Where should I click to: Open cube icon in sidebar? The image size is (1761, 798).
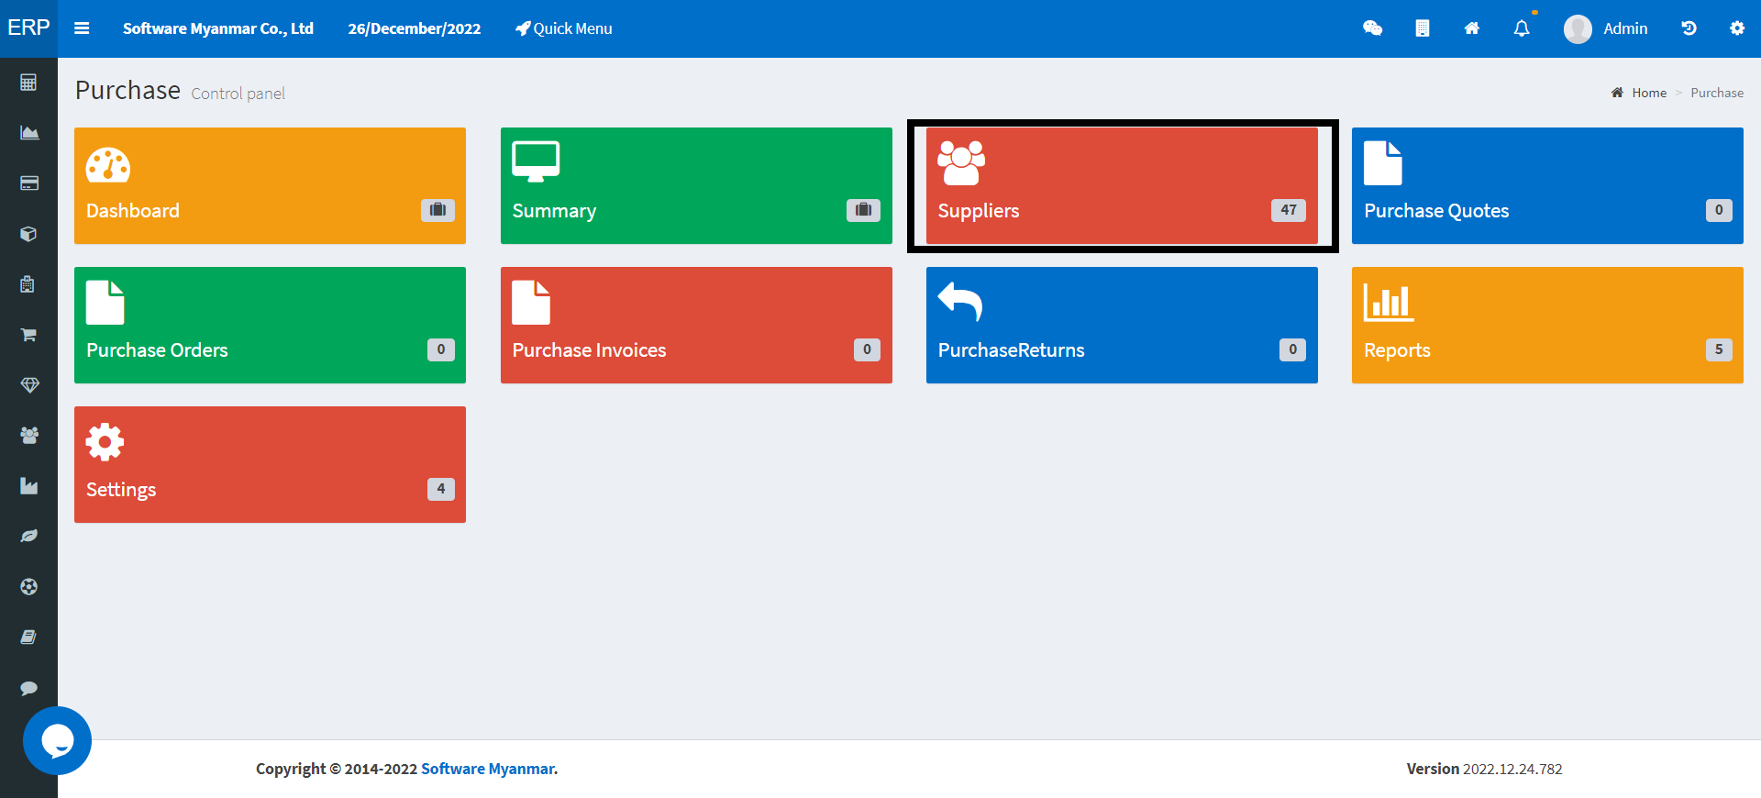(28, 234)
